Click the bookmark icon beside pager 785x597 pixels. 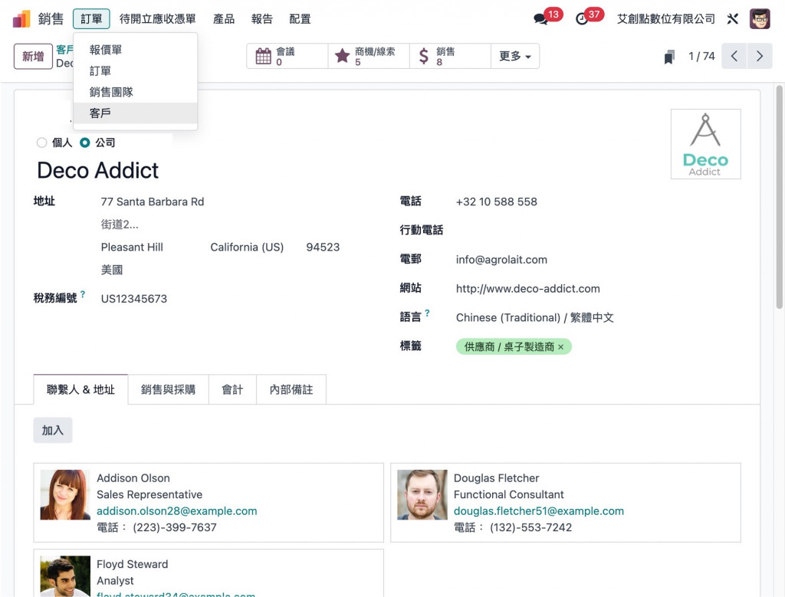[669, 57]
